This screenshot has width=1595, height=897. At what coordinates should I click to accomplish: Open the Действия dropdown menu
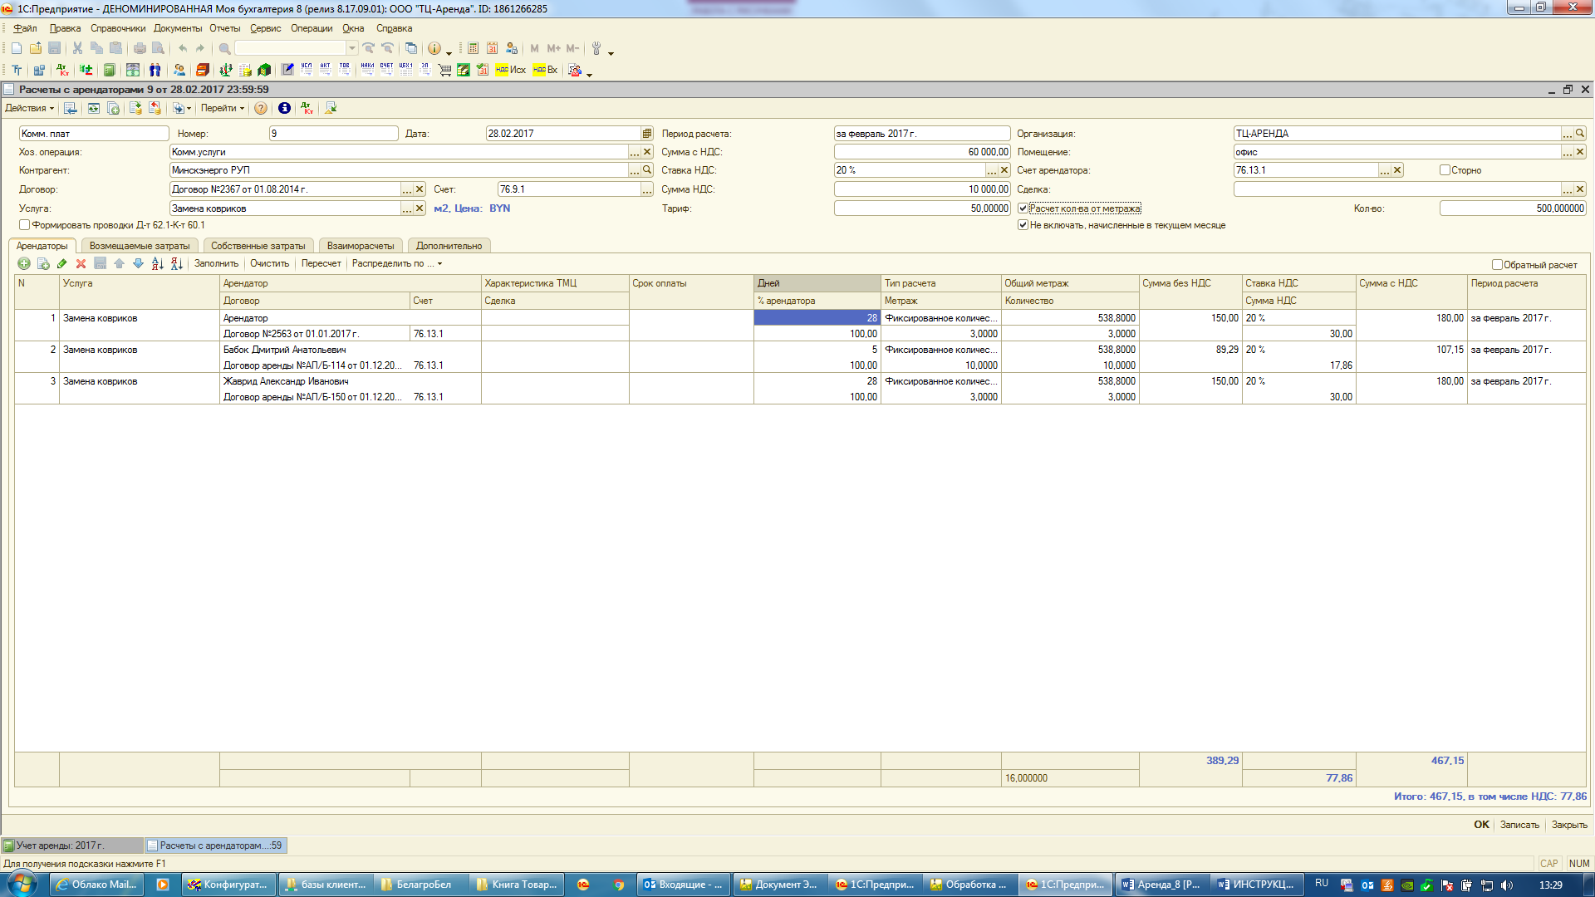(x=29, y=108)
